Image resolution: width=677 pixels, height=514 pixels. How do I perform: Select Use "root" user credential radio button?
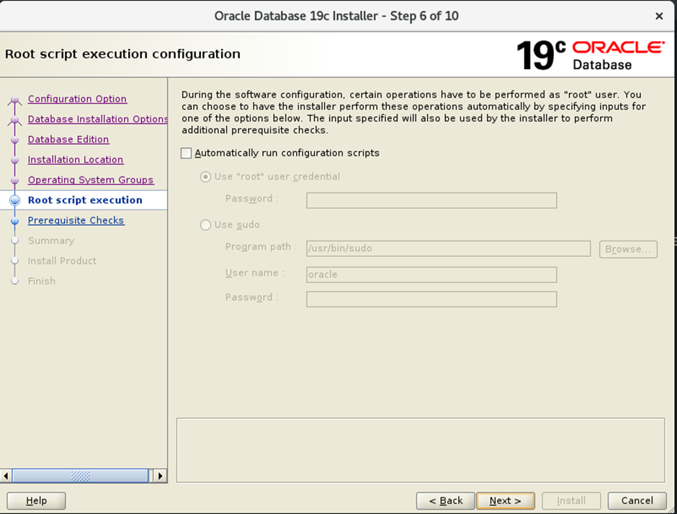pos(205,177)
